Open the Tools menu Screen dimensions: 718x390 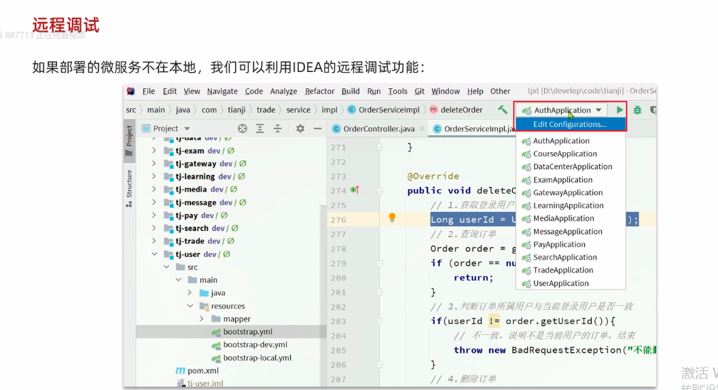(x=397, y=91)
